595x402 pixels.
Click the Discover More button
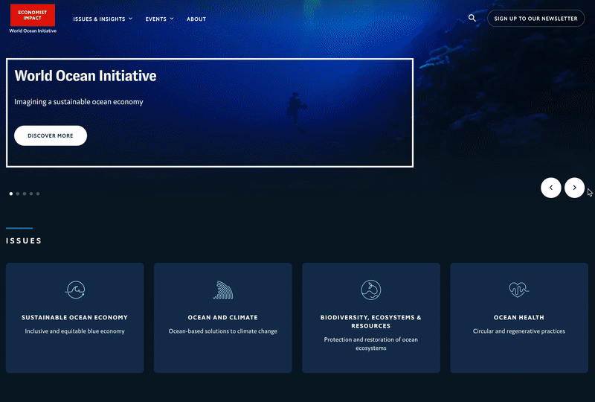pyautogui.click(x=51, y=135)
